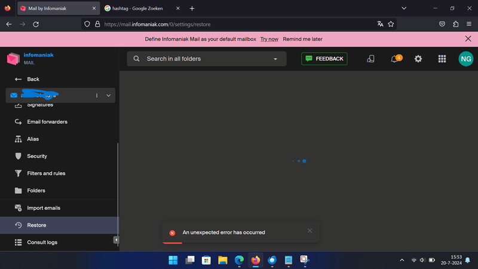Image resolution: width=478 pixels, height=269 pixels.
Task: Click the Security shield icon
Action: click(18, 156)
